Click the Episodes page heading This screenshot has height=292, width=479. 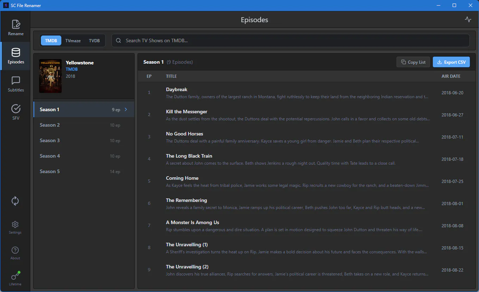click(x=254, y=20)
